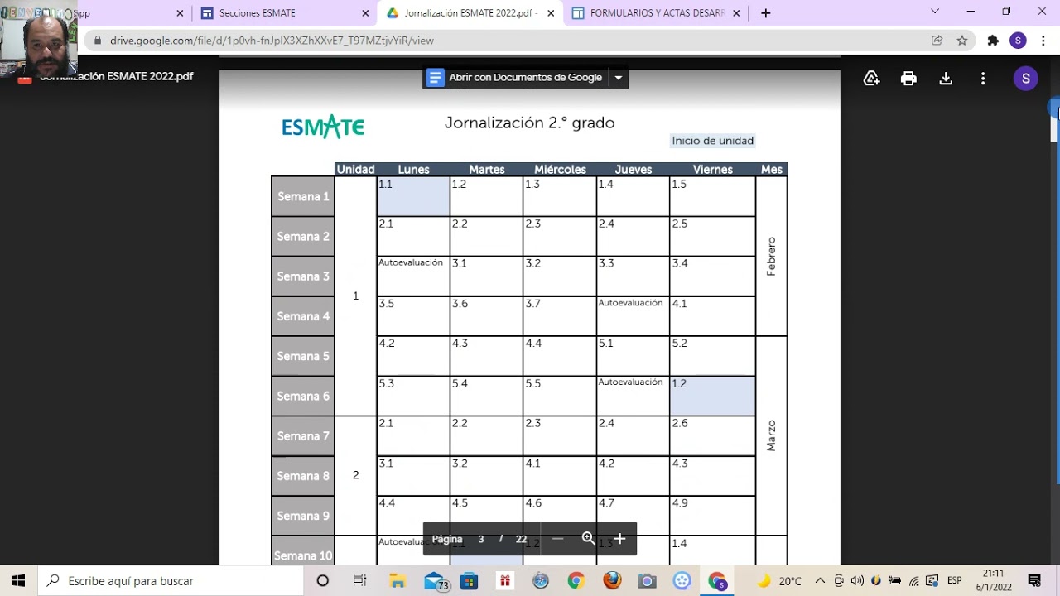Close the FORMULARIOS Y ACTAS tab
Image resolution: width=1060 pixels, height=596 pixels.
point(736,13)
